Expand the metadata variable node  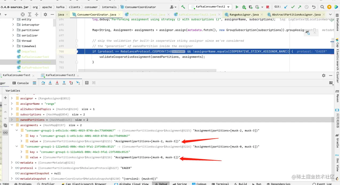click(x=12, y=163)
